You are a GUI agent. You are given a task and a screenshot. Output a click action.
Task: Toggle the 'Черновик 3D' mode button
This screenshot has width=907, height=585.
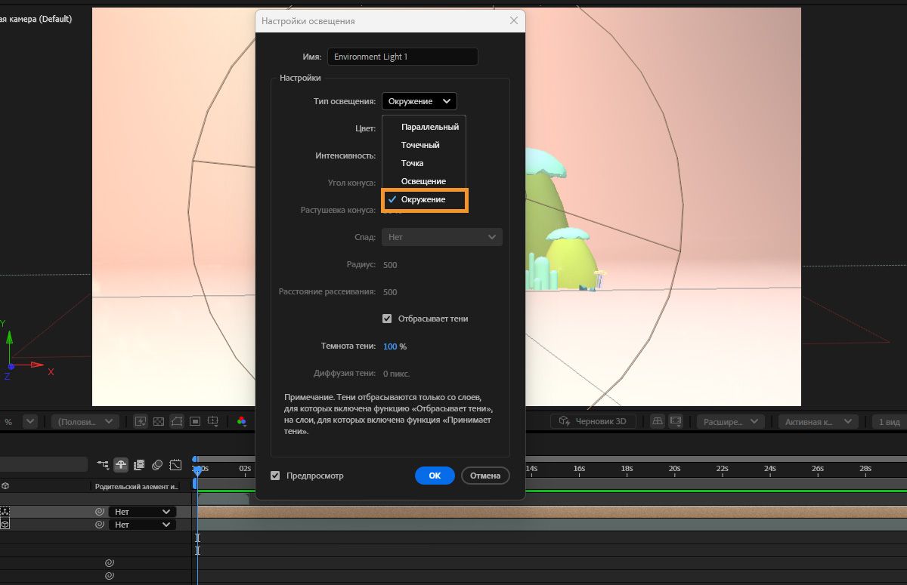593,421
